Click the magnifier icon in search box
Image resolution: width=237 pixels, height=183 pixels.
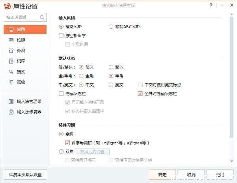[x=42, y=18]
